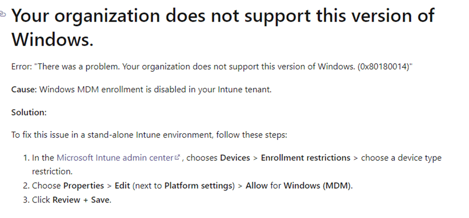Viewport: 469px width, 218px height.
Task: Click the page heading about unsupported Windows version
Action: 222,17
